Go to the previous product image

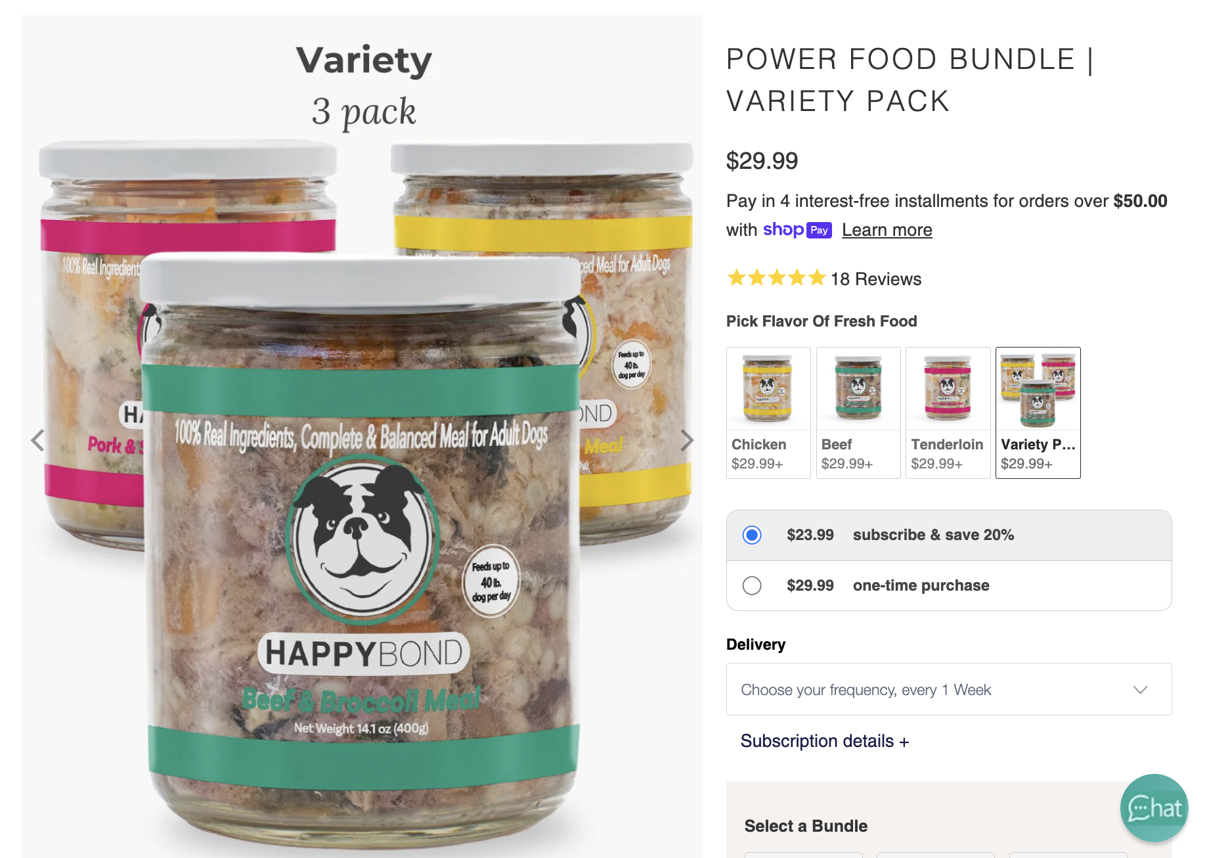point(38,440)
